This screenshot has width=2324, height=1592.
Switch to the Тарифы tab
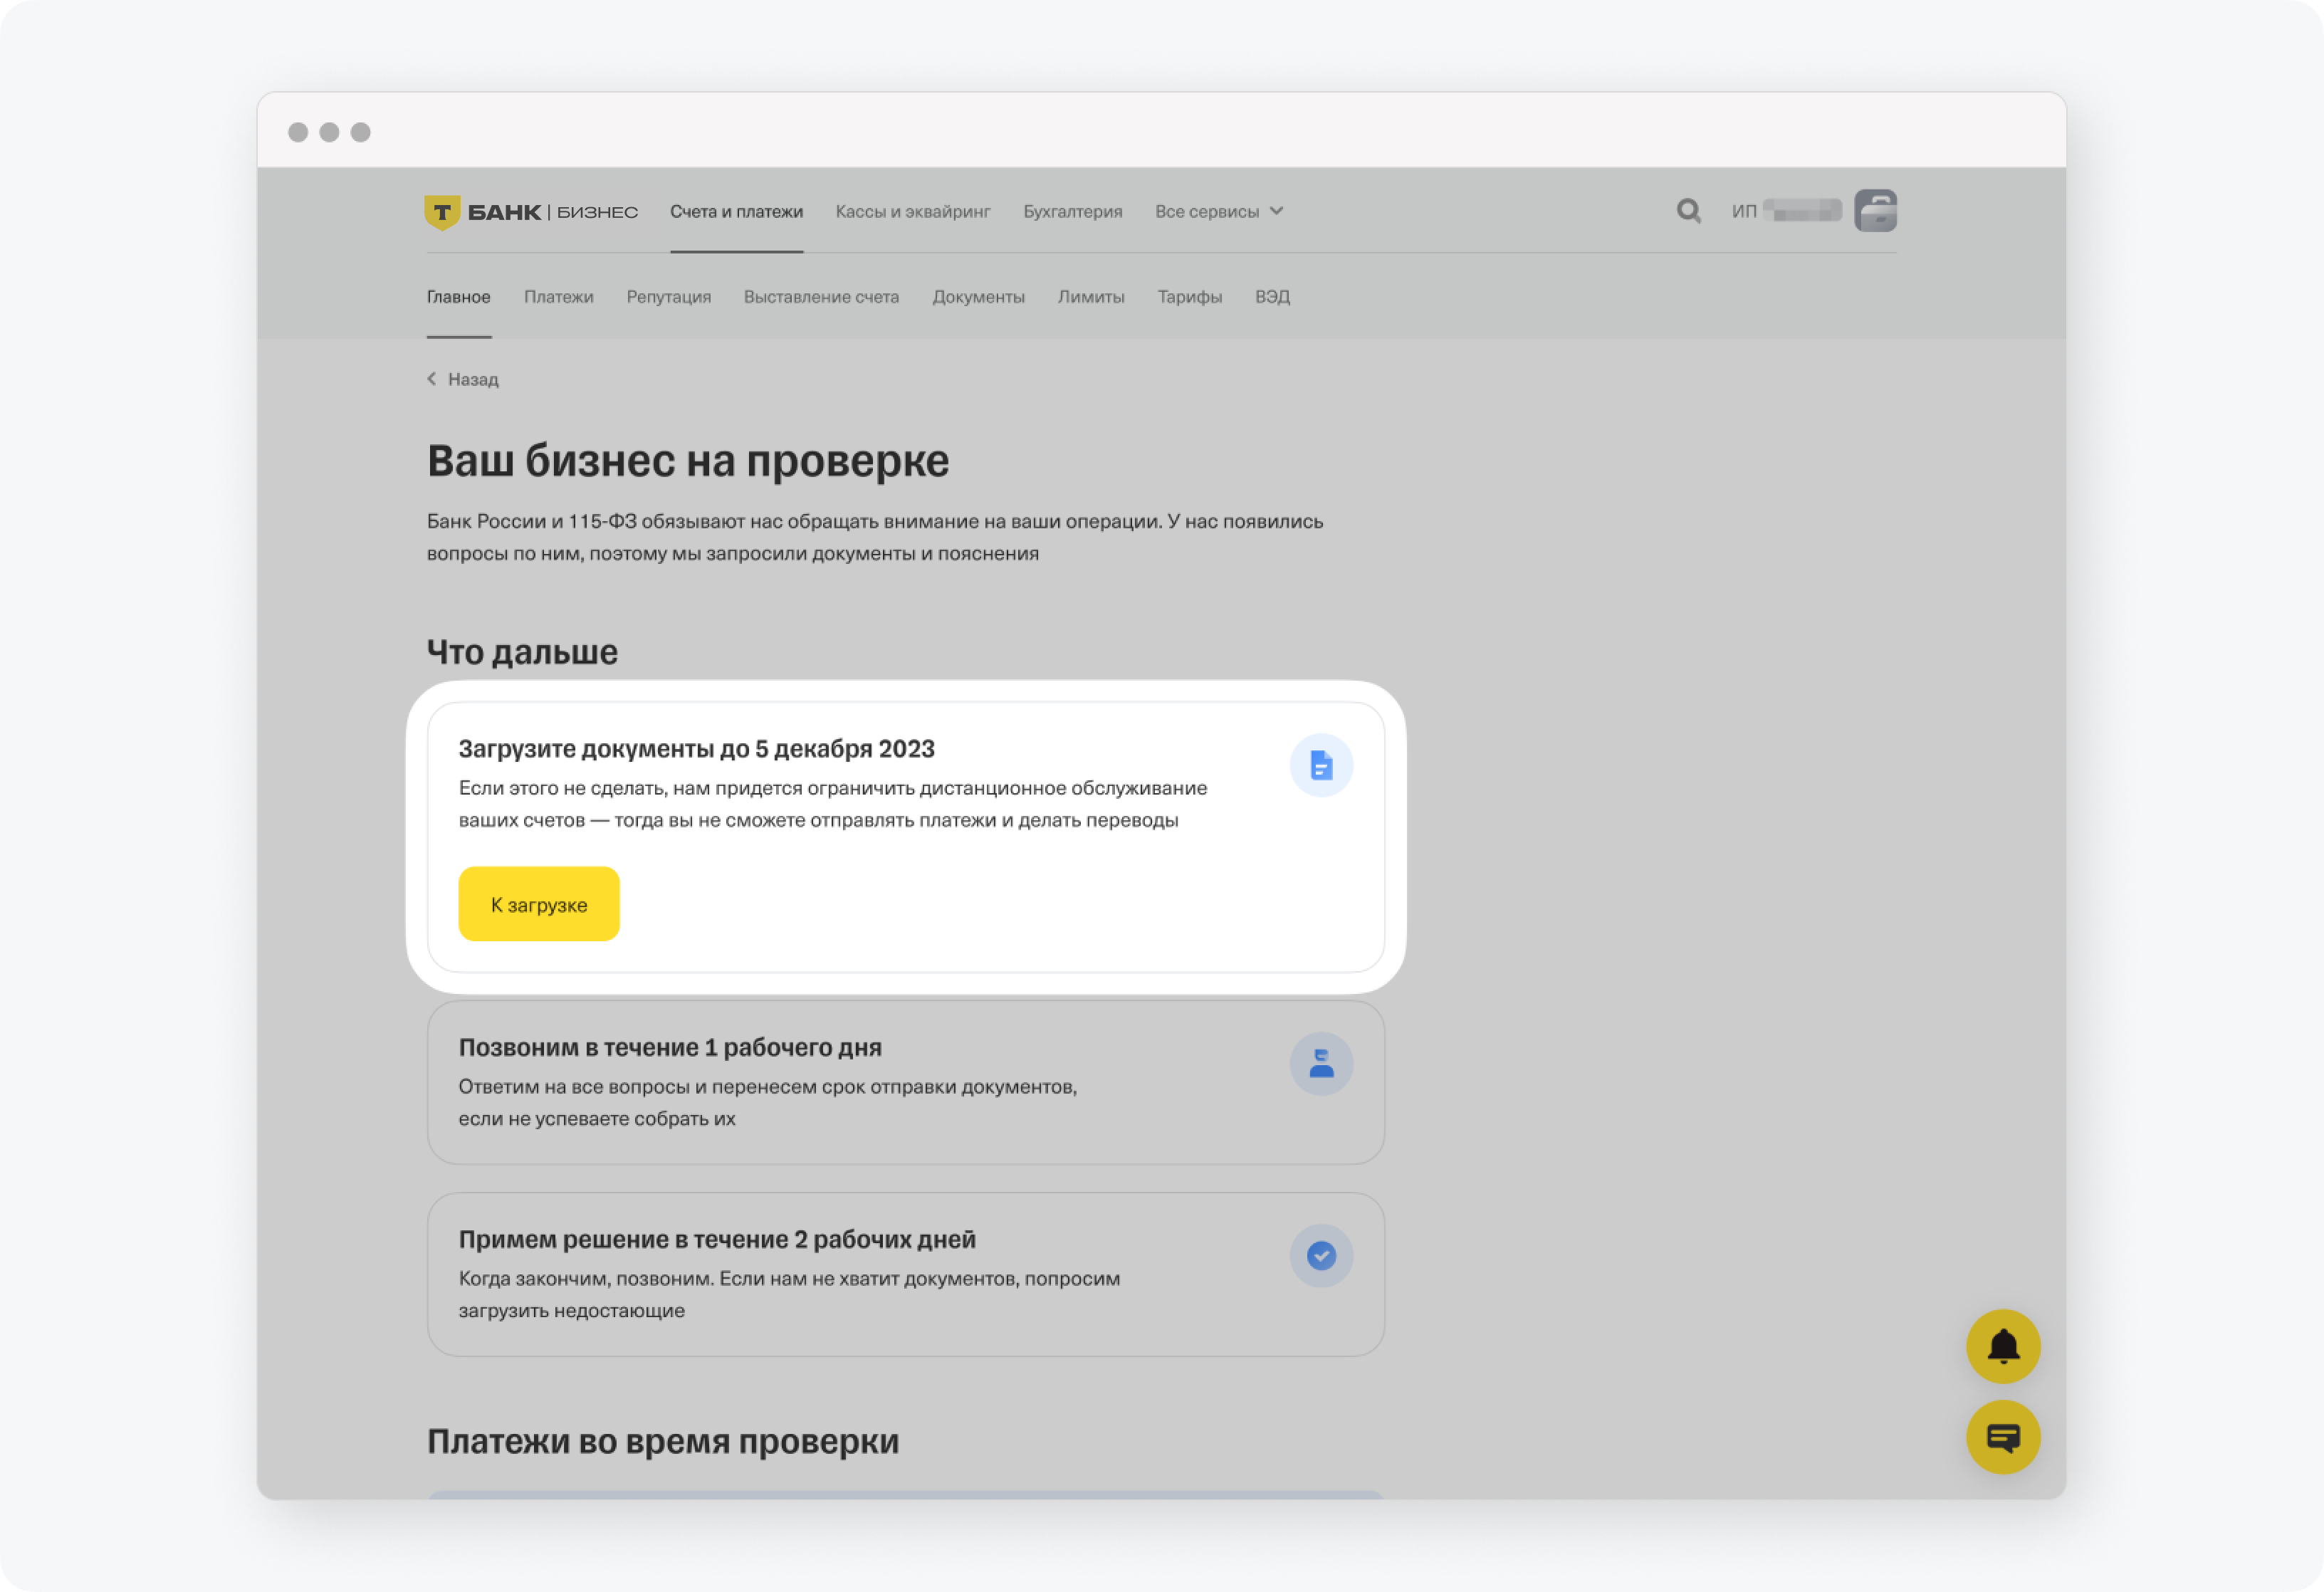pyautogui.click(x=1189, y=297)
